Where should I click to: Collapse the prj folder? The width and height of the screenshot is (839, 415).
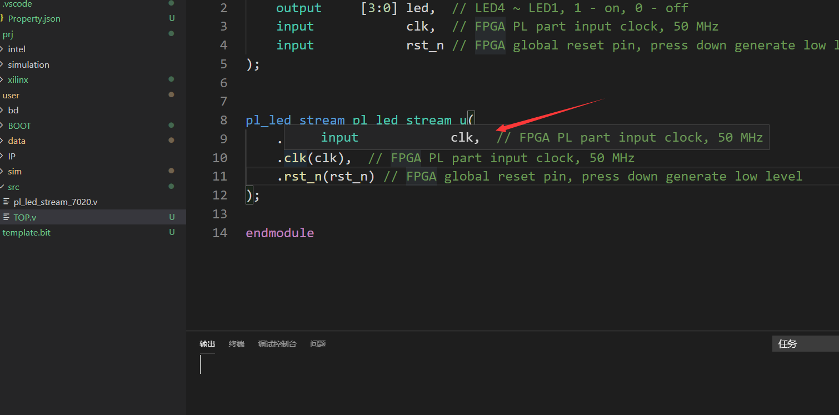point(8,34)
